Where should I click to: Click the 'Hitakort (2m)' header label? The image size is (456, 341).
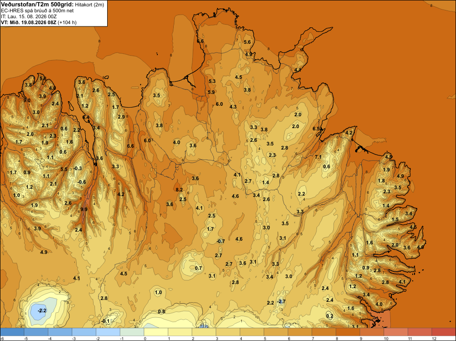point(89,5)
